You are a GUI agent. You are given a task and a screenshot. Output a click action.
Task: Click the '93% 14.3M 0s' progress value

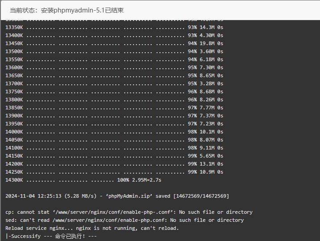coord(205,27)
